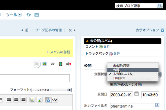Toggle the filename lock icon
The width and height of the screenshot is (166, 110).
pos(158,105)
